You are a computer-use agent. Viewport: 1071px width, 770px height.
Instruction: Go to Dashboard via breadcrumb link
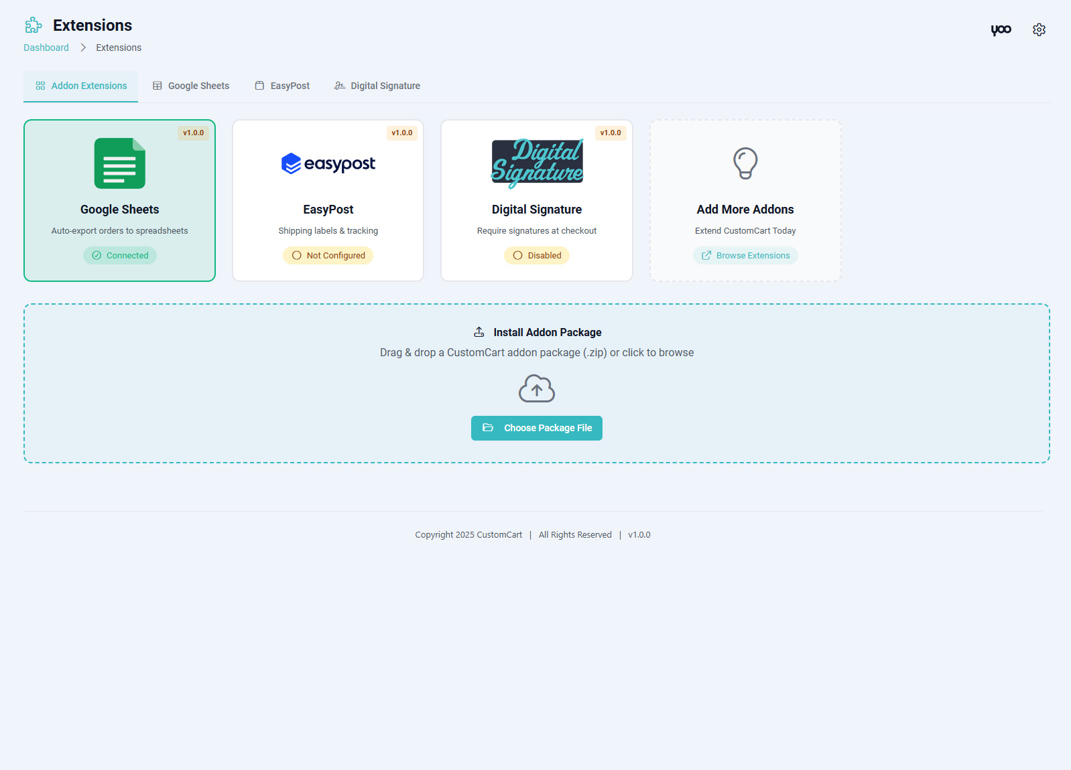point(46,48)
